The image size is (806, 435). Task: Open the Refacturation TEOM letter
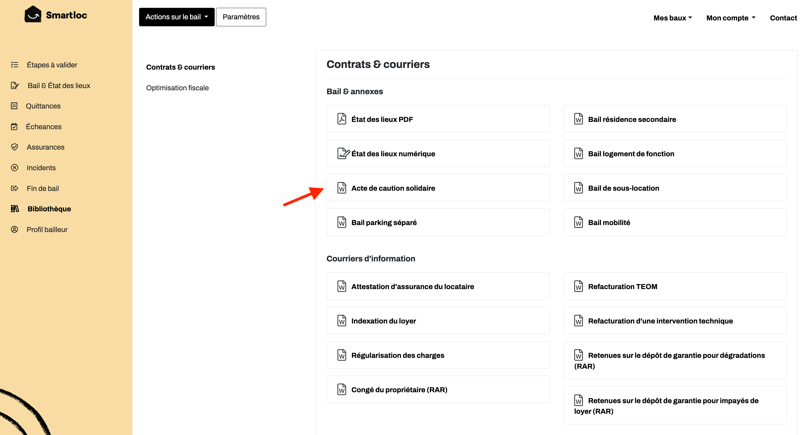click(675, 286)
